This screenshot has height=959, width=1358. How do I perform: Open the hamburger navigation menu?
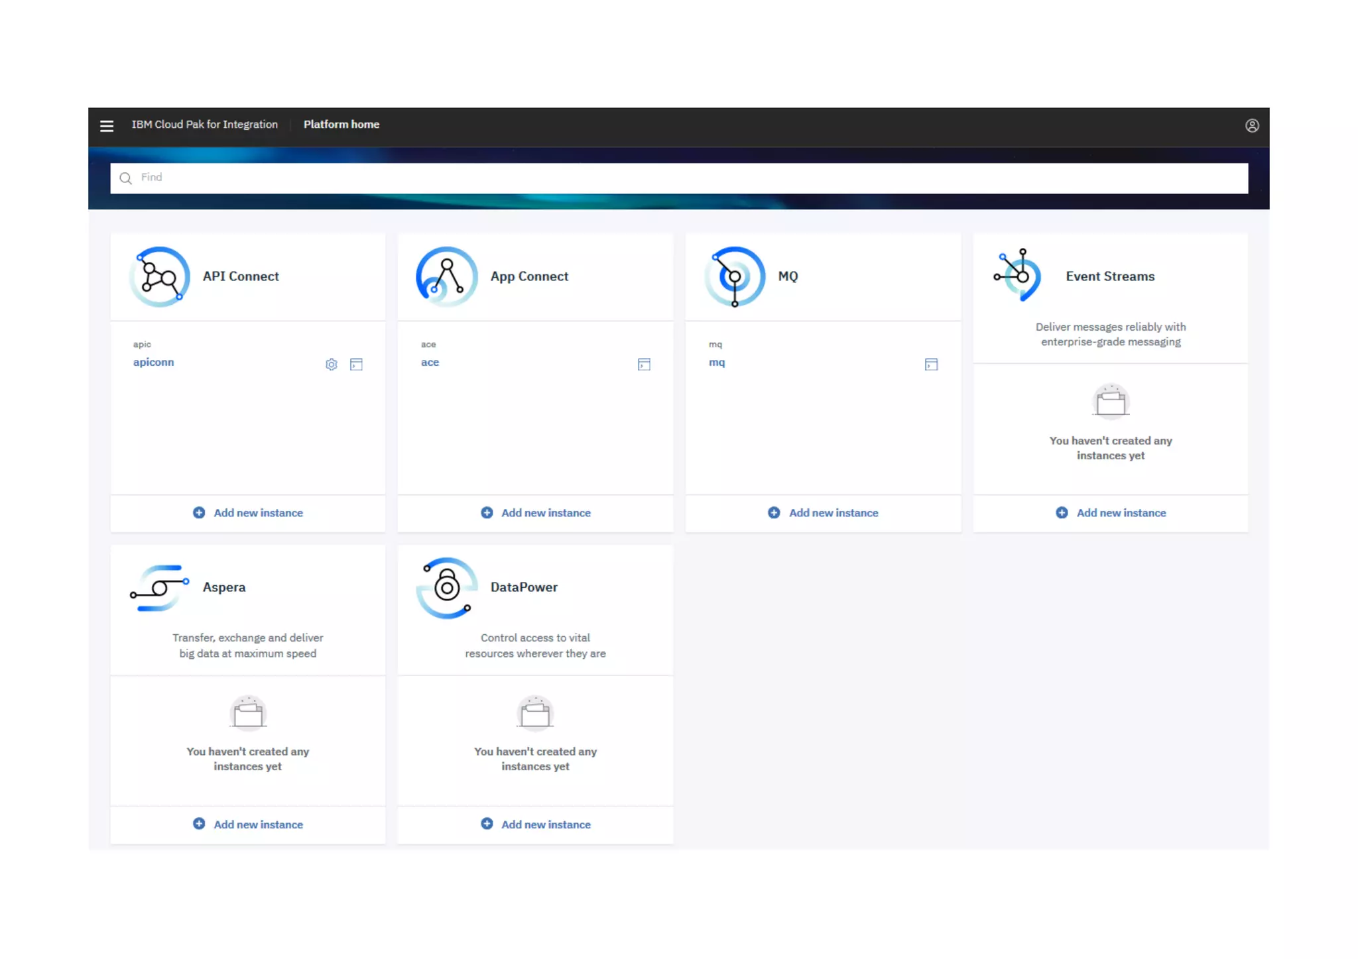pyautogui.click(x=107, y=125)
